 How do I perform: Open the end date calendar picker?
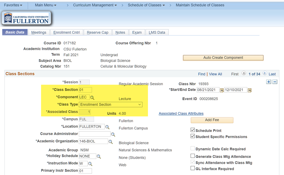point(250,90)
